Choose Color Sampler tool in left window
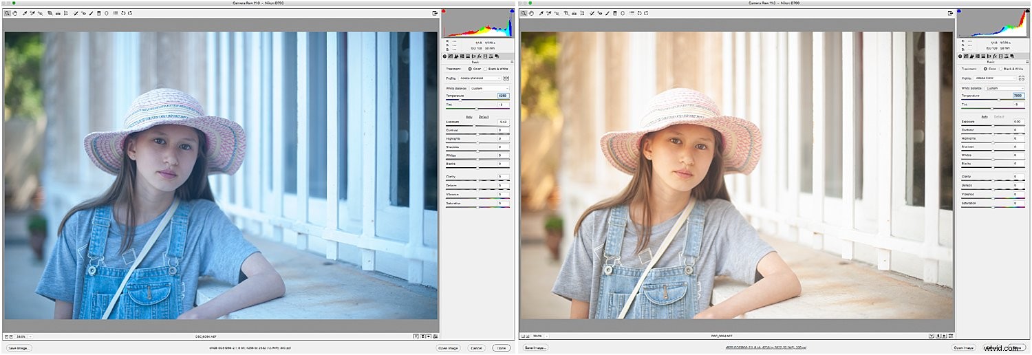 (x=32, y=13)
